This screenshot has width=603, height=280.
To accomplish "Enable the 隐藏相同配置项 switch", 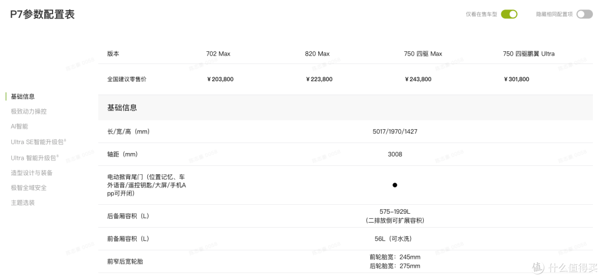I will coord(584,14).
